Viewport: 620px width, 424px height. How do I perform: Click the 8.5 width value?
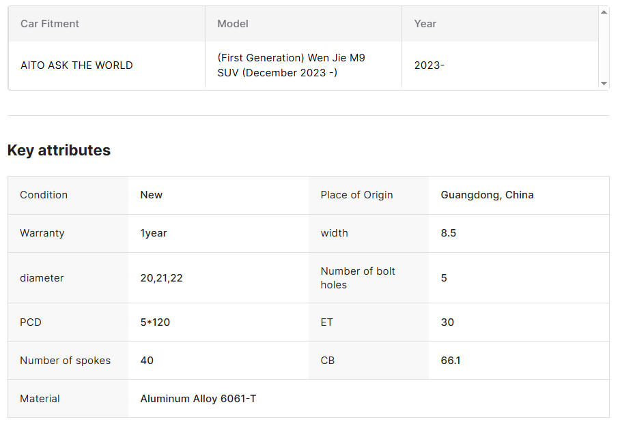pos(449,233)
